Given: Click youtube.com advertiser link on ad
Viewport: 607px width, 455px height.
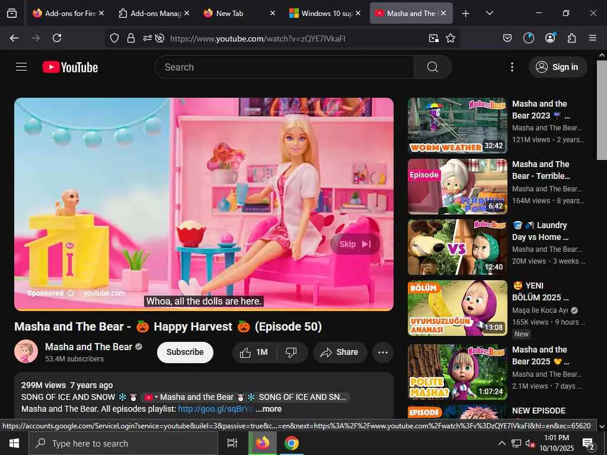Looking at the screenshot, I should coord(104,293).
